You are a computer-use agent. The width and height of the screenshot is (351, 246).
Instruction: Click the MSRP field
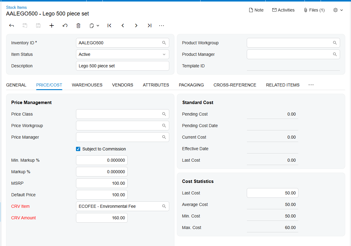click(102, 183)
